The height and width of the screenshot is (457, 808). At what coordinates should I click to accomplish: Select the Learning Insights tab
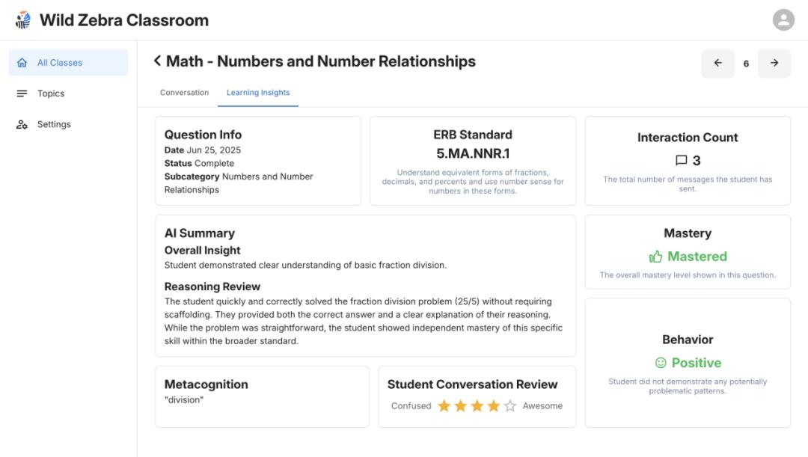(258, 93)
